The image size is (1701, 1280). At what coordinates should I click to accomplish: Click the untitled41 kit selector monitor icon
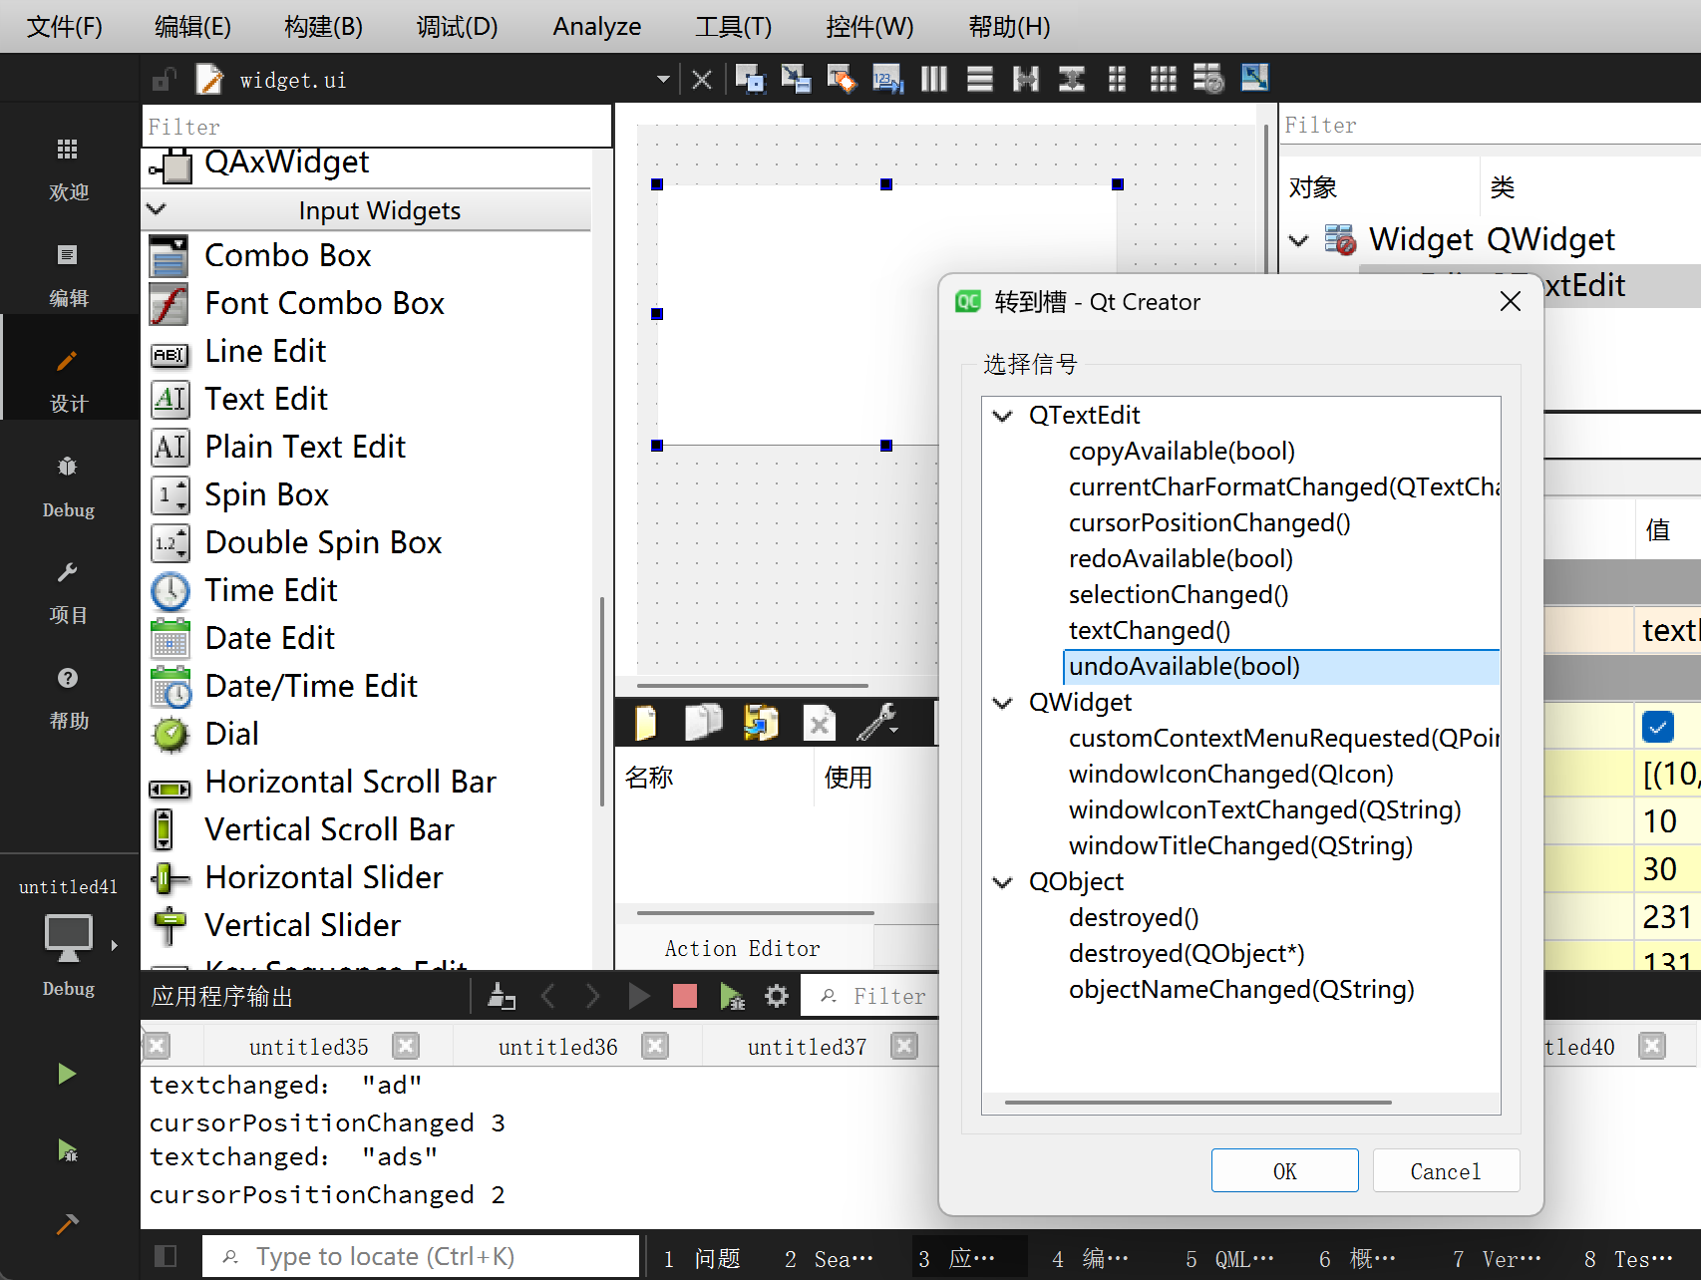tap(69, 938)
